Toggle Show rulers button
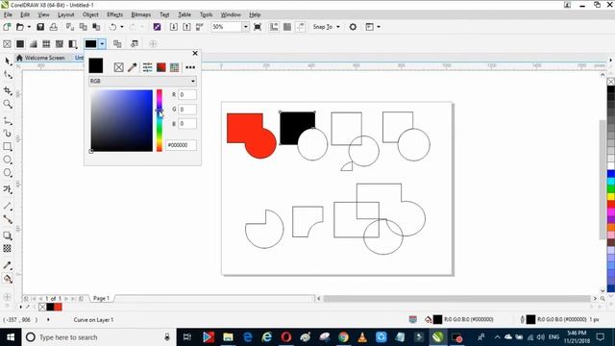This screenshot has width=615, height=346. coord(274,27)
